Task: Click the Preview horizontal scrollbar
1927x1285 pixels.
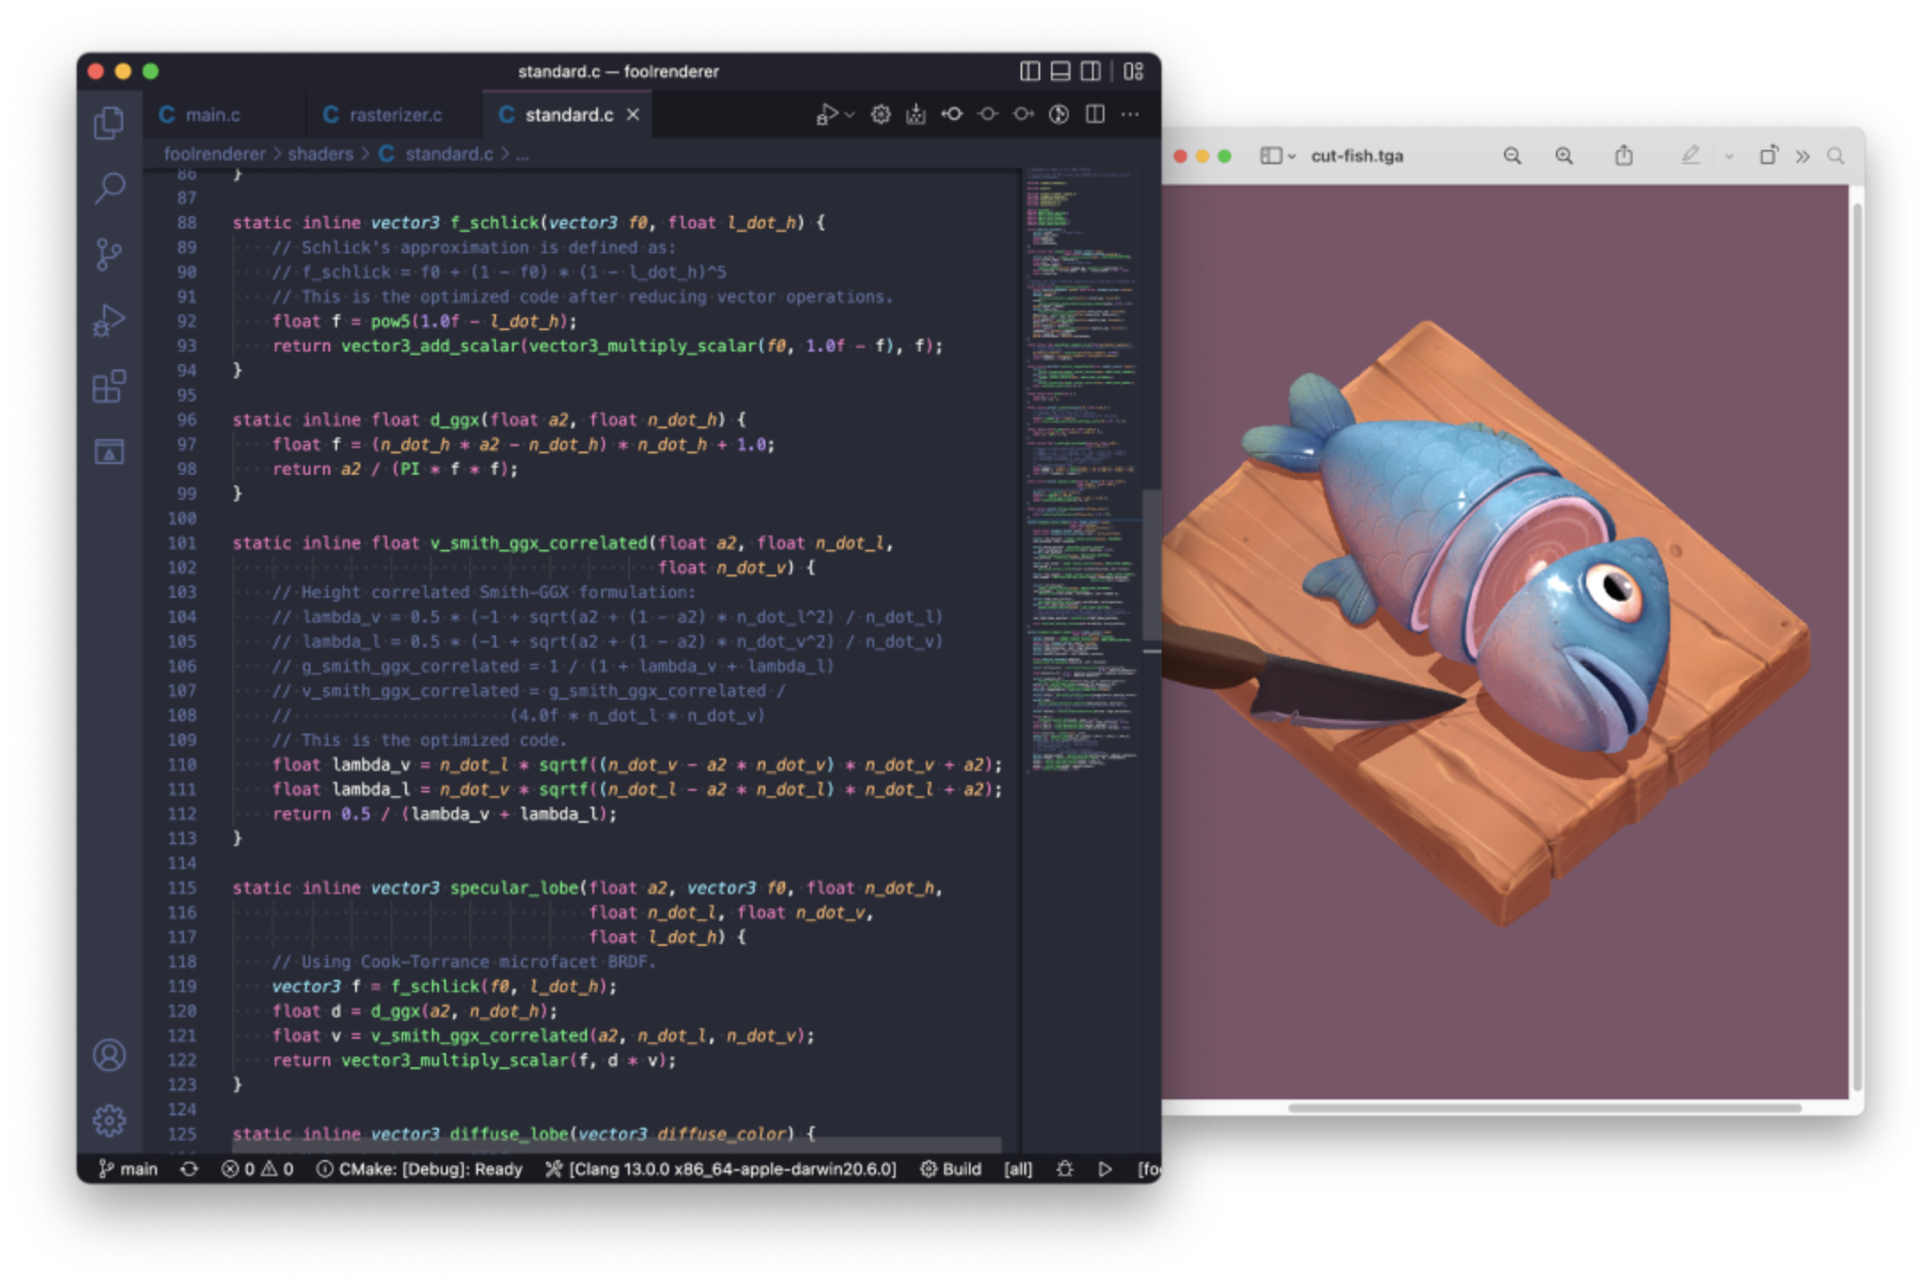Action: [x=1544, y=1107]
